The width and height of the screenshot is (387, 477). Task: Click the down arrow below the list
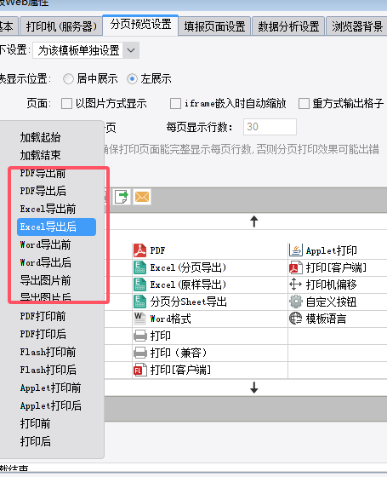click(x=254, y=388)
